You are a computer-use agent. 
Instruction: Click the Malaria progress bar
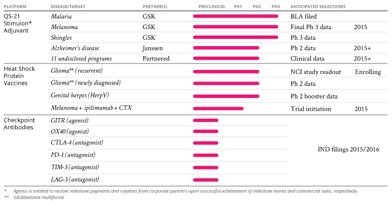point(236,16)
